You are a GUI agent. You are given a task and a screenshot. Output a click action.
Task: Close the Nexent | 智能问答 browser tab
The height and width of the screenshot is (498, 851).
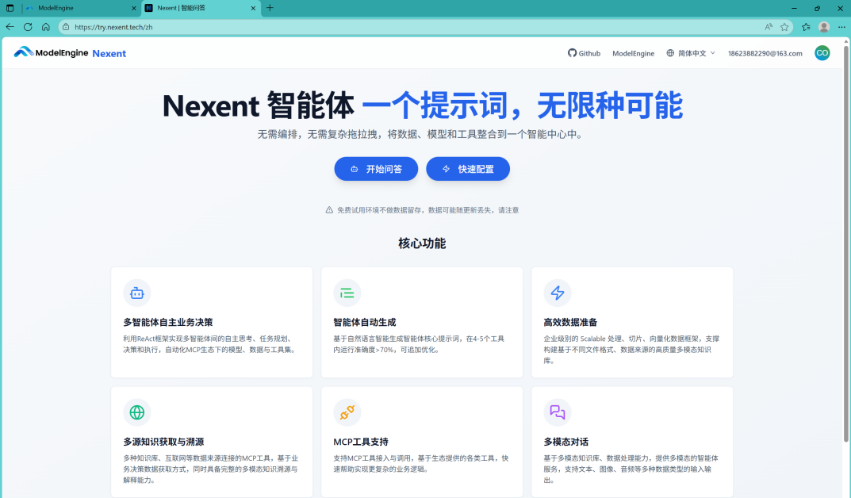point(253,8)
